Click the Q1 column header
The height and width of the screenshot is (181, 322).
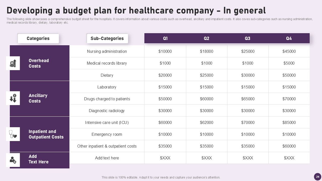click(165, 38)
